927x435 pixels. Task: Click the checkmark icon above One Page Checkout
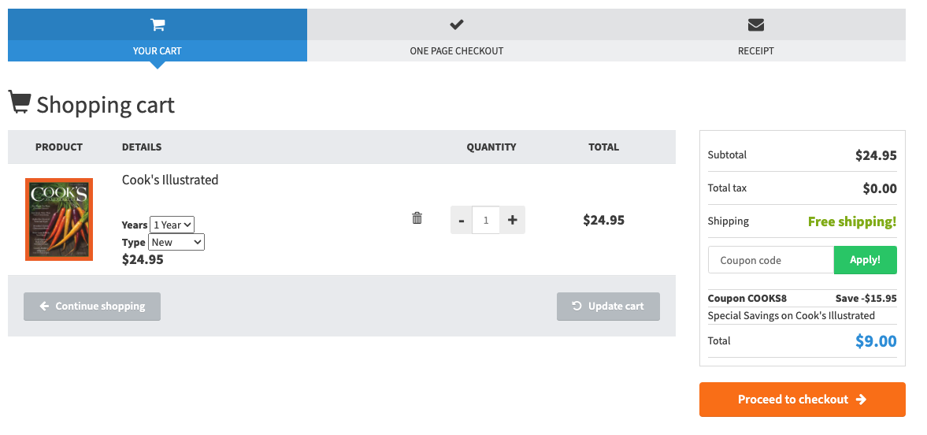(457, 24)
